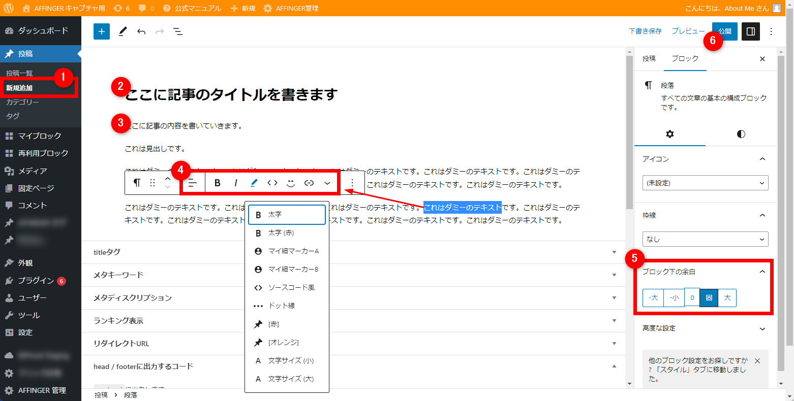Click 投稿 in the bottom breadcrumb

click(x=101, y=395)
